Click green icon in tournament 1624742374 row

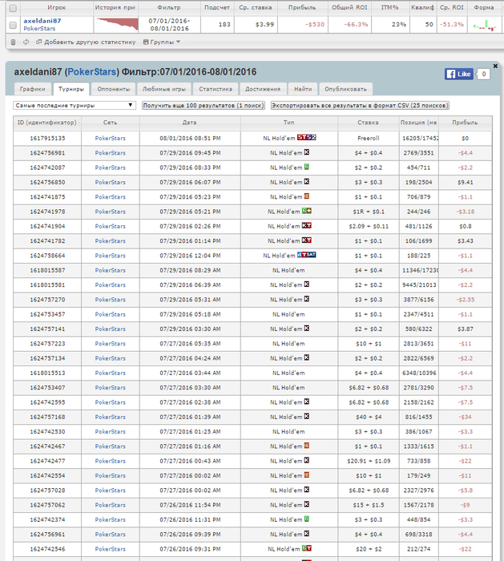coord(307,519)
